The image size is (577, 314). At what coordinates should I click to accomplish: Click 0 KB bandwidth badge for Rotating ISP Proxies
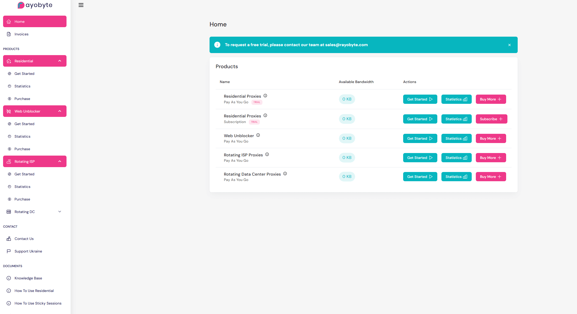coord(347,158)
